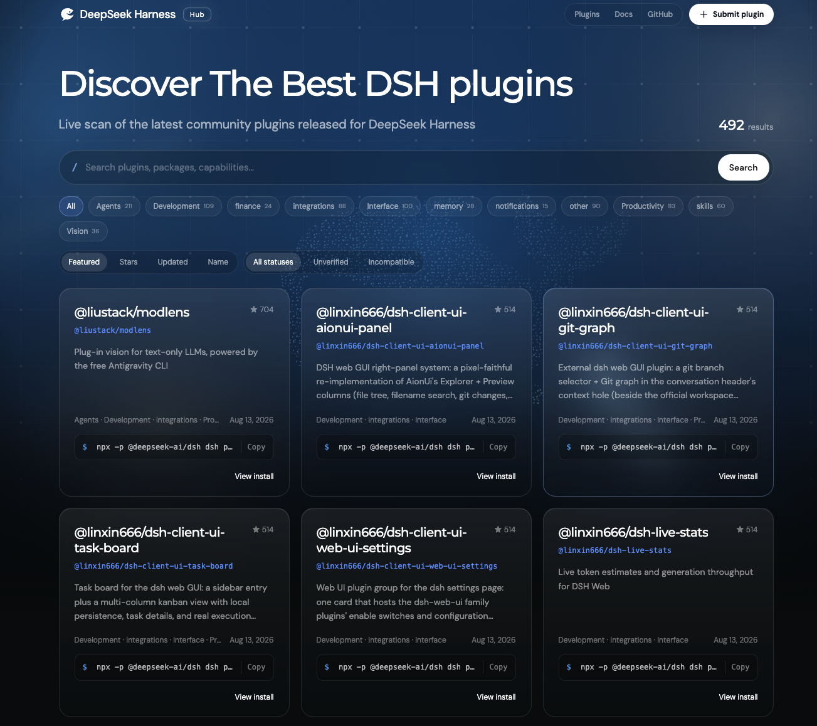
Task: Click the white Search button
Action: [743, 167]
